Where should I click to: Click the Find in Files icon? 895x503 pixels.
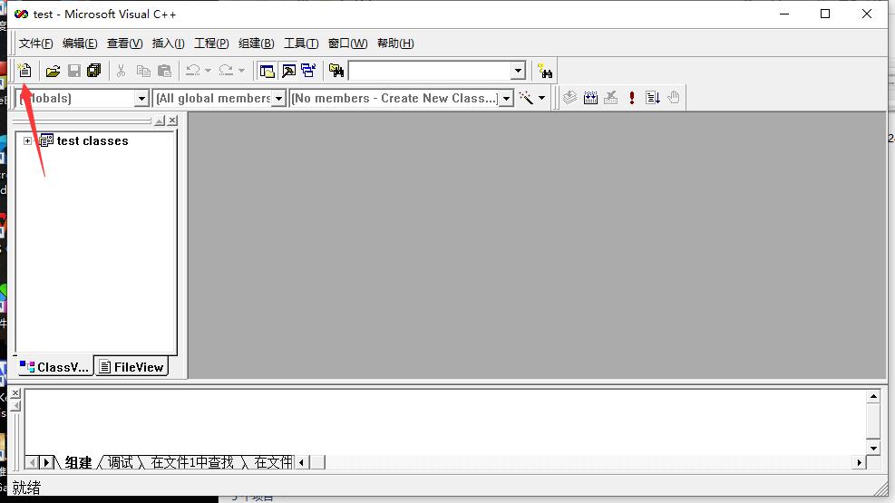tap(336, 71)
